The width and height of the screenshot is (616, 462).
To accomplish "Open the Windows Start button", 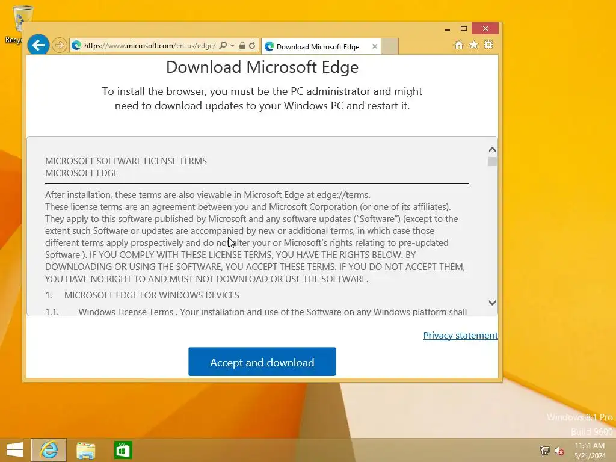I will click(15, 450).
